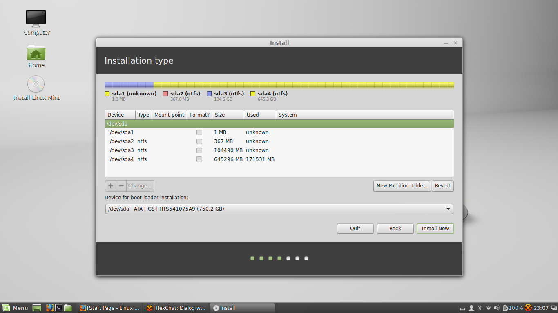Click New Partition Table button
This screenshot has width=558, height=313.
click(x=402, y=186)
